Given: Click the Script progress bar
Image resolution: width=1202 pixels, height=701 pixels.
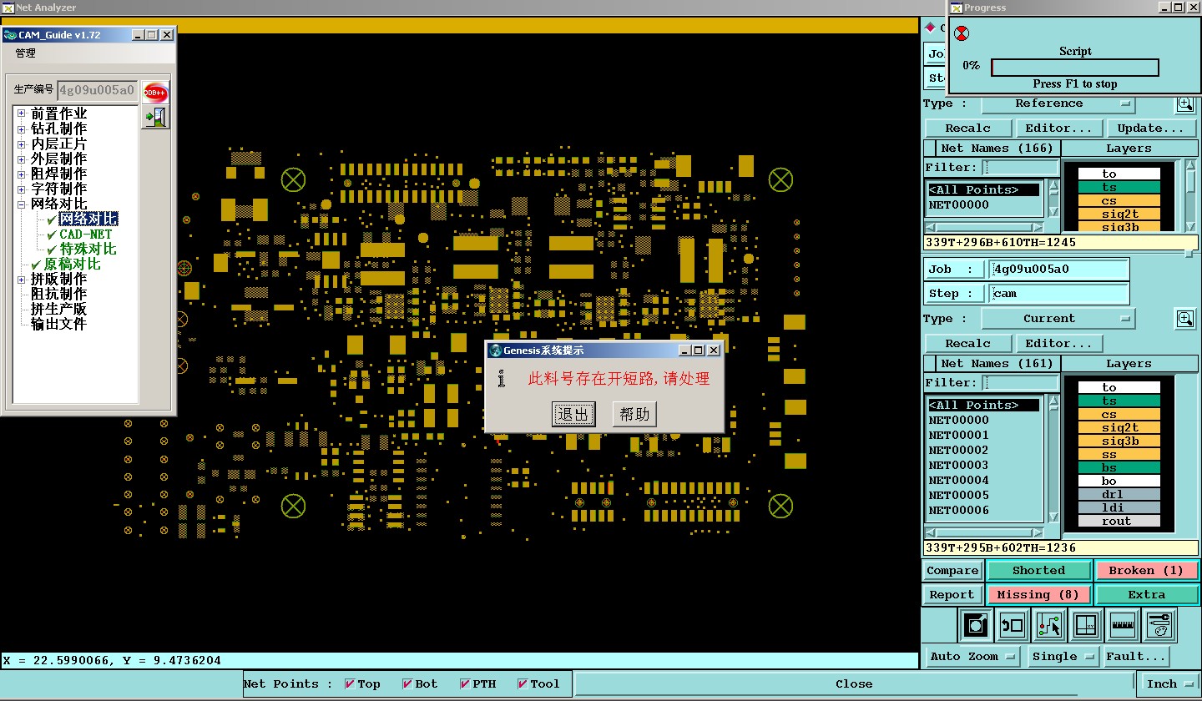Looking at the screenshot, I should (1075, 68).
